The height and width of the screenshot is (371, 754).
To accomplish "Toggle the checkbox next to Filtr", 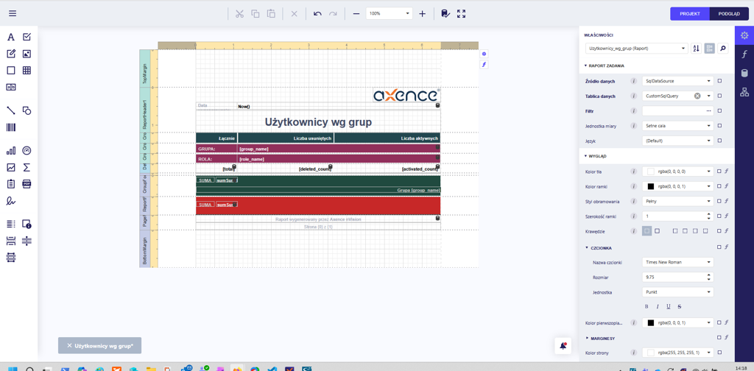I will click(719, 111).
